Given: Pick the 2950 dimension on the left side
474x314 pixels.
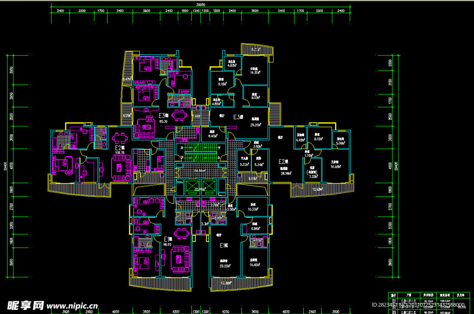Looking at the screenshot, I should point(12,96).
